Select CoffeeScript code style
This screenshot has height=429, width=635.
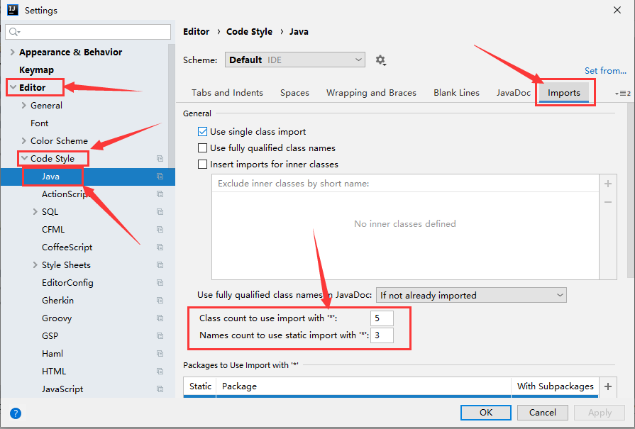67,247
